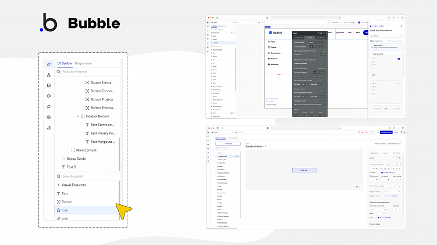
Task: Select Standard Alert in the styles list
Action: 228,156
